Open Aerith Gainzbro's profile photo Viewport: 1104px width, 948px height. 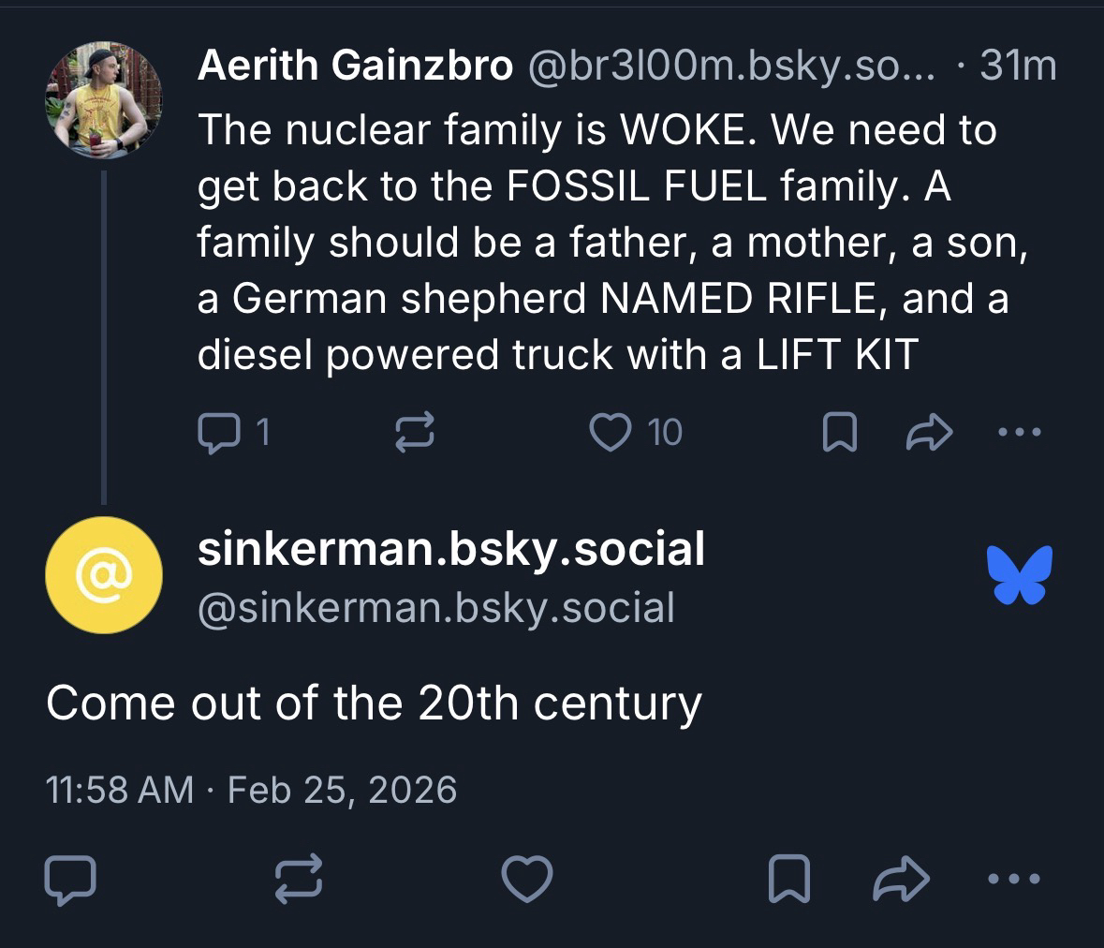click(x=104, y=100)
